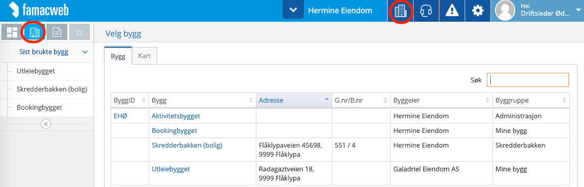Sort by the Adresse column header
This screenshot has width=584, height=187.
pyautogui.click(x=294, y=100)
